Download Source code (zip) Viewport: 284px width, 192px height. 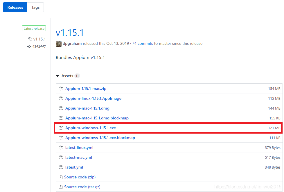tap(80, 177)
